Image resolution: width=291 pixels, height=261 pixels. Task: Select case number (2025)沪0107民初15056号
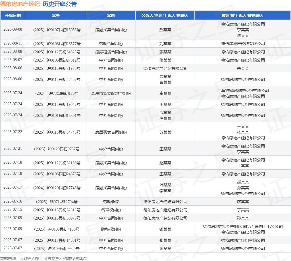[57, 30]
